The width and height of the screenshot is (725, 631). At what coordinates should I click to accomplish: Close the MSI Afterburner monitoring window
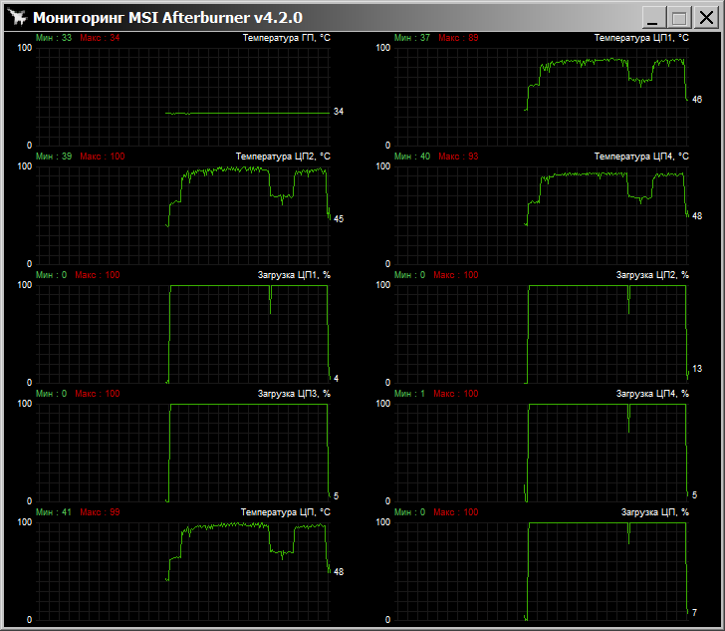point(704,18)
